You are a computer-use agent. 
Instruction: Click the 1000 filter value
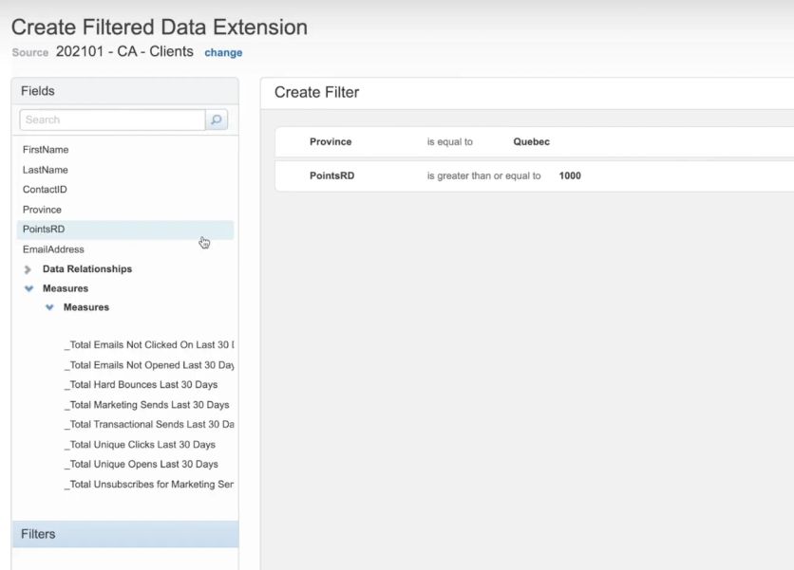[x=570, y=175]
